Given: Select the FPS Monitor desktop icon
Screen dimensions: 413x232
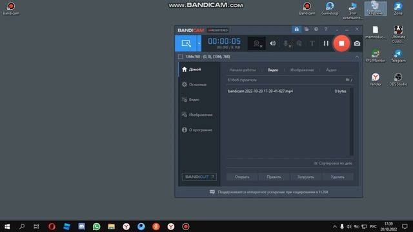Looking at the screenshot, I should coord(376,56).
